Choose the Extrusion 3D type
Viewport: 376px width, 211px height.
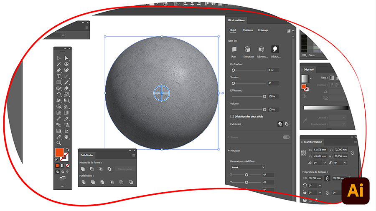coord(248,50)
